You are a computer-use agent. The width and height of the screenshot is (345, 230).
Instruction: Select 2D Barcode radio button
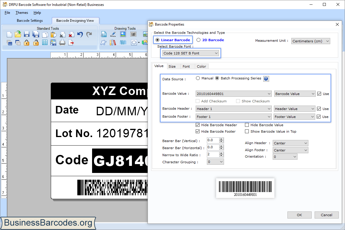(x=198, y=40)
